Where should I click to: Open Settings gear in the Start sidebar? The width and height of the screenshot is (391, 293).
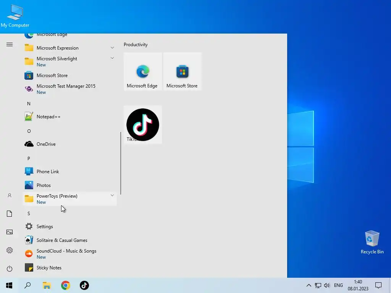[x=10, y=250]
